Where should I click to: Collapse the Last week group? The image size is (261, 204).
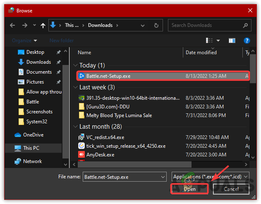click(x=75, y=87)
